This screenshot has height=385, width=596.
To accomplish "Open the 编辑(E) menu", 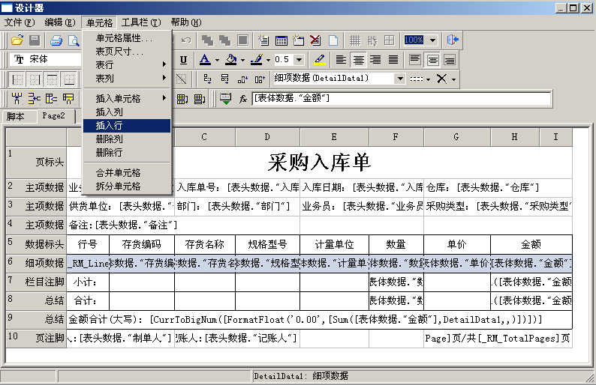I will coord(60,22).
